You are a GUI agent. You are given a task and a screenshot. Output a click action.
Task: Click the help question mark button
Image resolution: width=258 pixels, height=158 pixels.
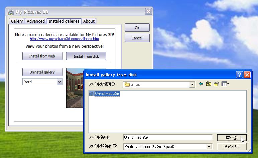239,74
